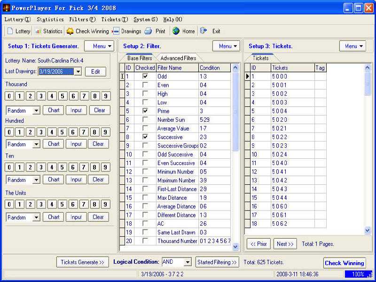376x282 pixels.
Task: Click the Ten Clear button
Action: coord(98,180)
